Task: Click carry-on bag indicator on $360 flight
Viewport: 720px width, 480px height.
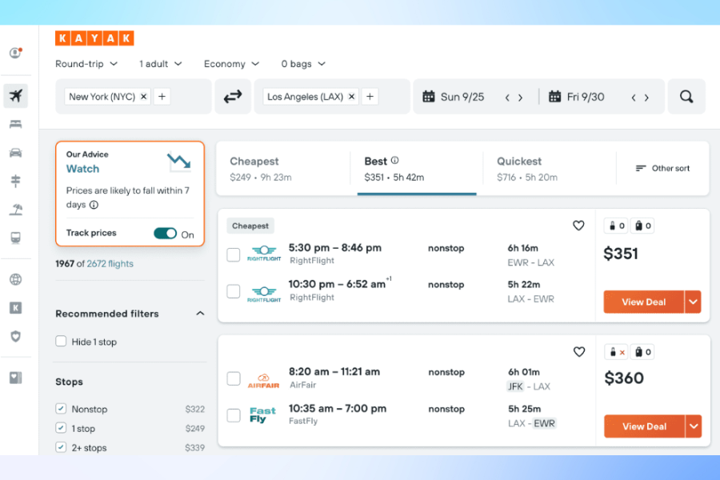Action: 617,352
